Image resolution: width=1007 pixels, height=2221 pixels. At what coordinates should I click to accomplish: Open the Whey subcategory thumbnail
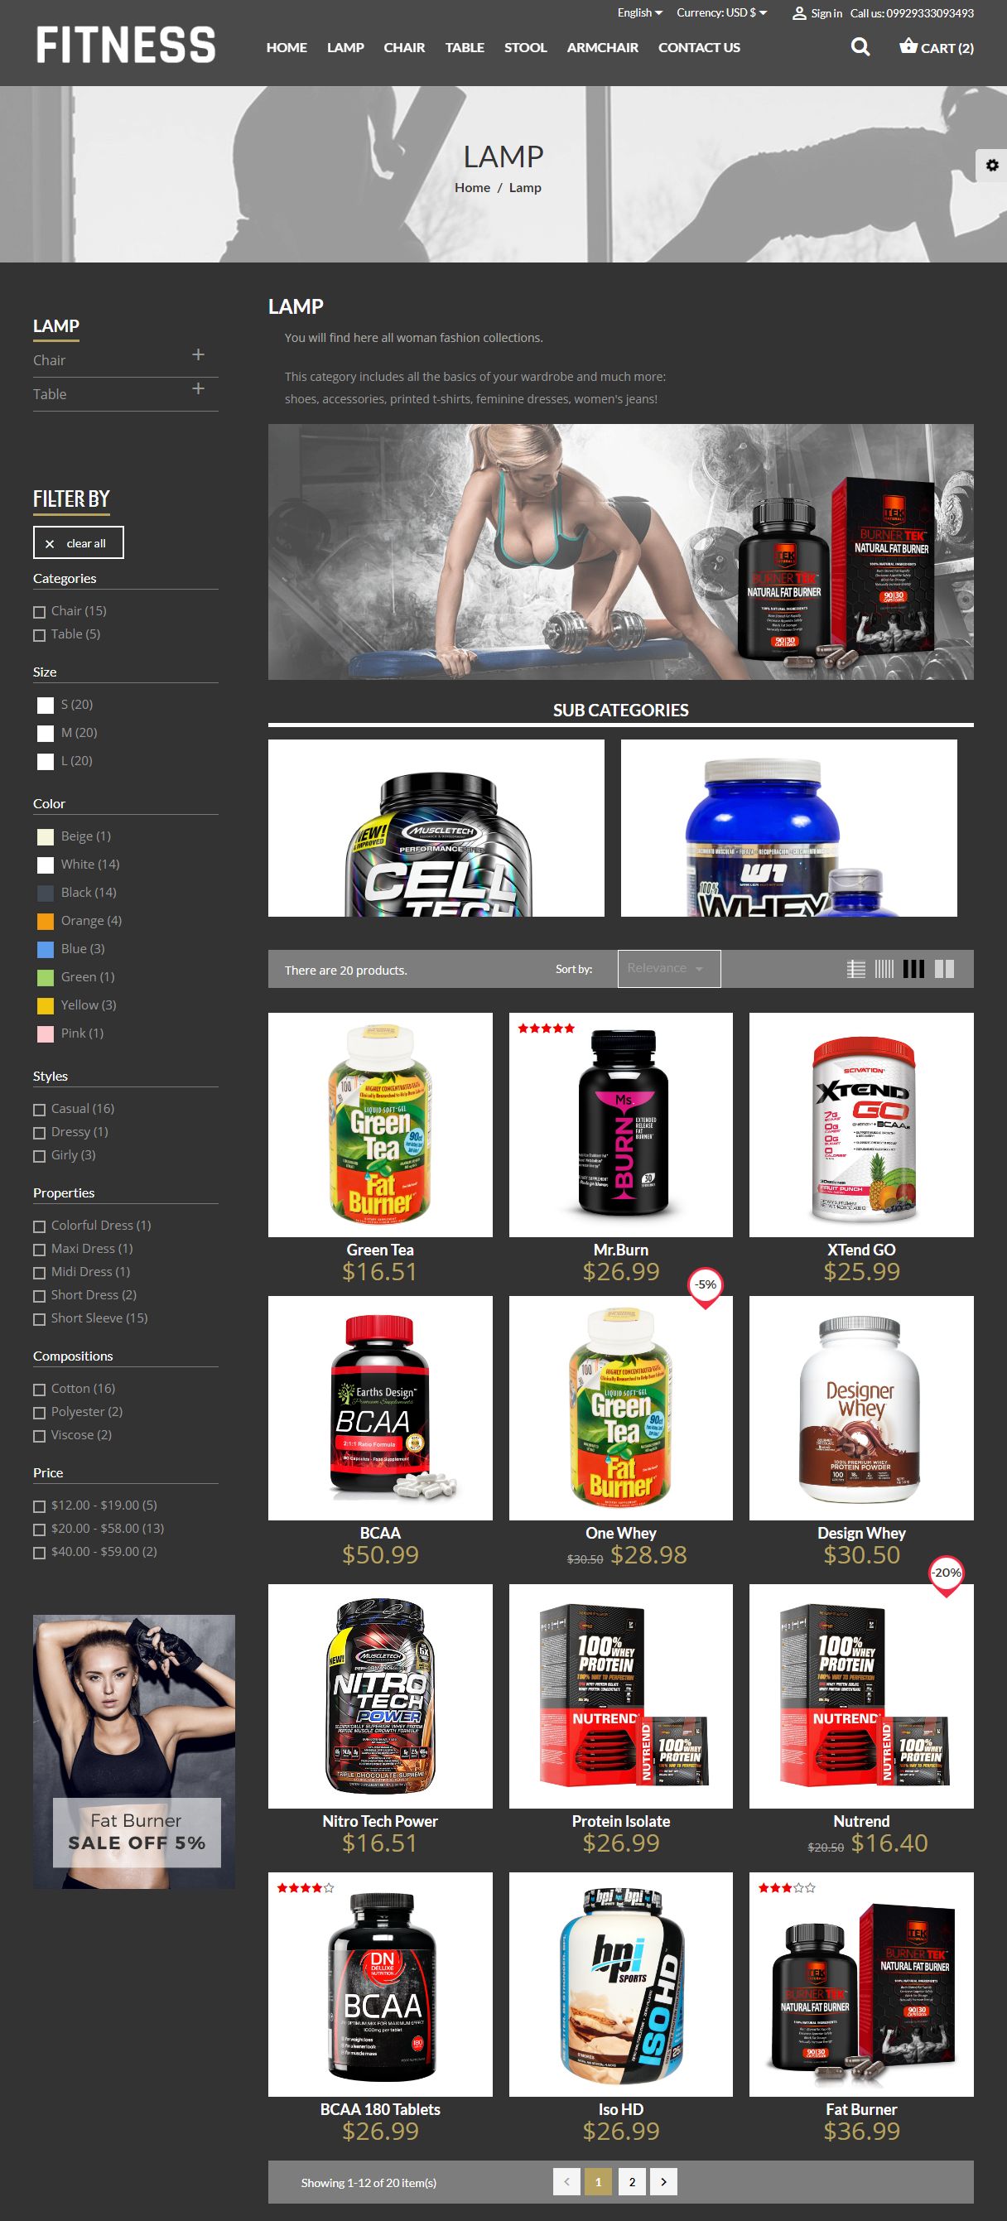(x=789, y=828)
